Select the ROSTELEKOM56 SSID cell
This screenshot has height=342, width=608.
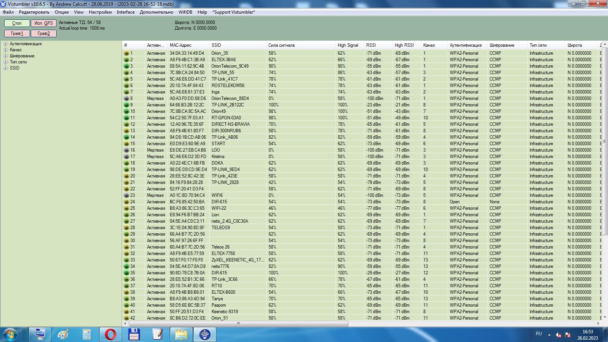point(228,85)
